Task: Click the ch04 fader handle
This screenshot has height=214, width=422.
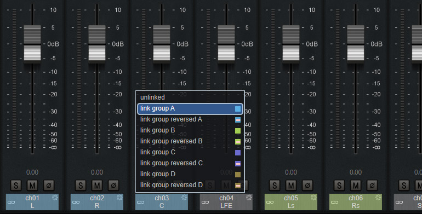Action: pos(226,44)
